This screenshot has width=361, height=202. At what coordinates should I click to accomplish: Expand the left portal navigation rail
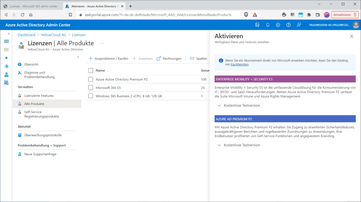click(9, 33)
